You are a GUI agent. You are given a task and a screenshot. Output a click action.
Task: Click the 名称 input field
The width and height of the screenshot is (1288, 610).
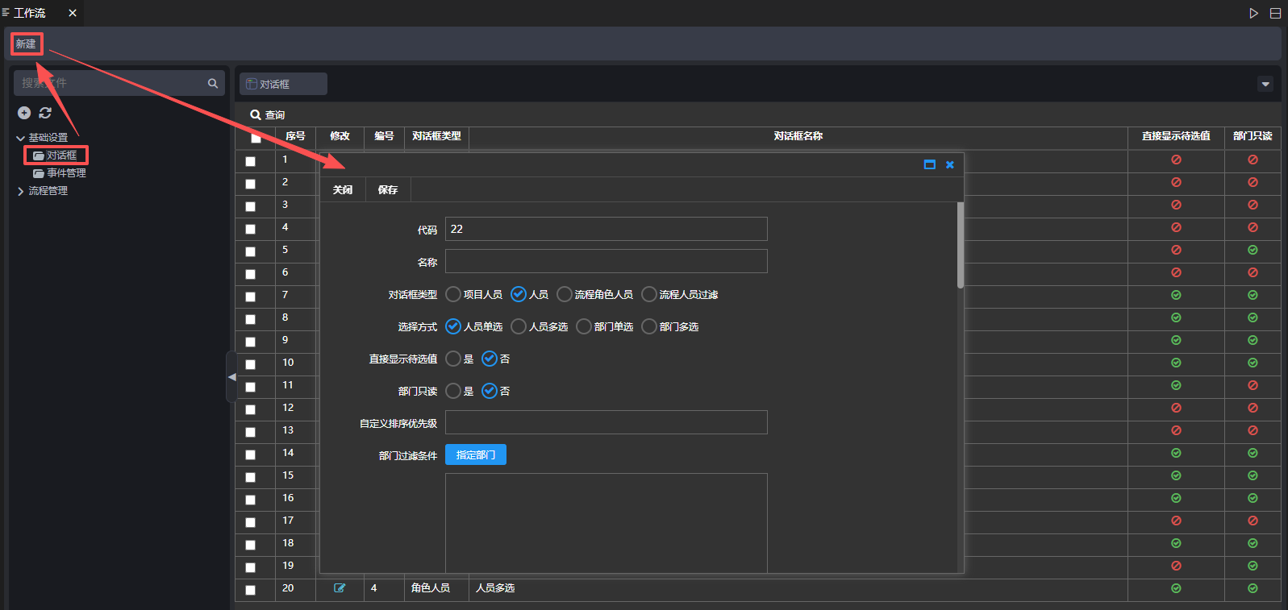pos(606,262)
